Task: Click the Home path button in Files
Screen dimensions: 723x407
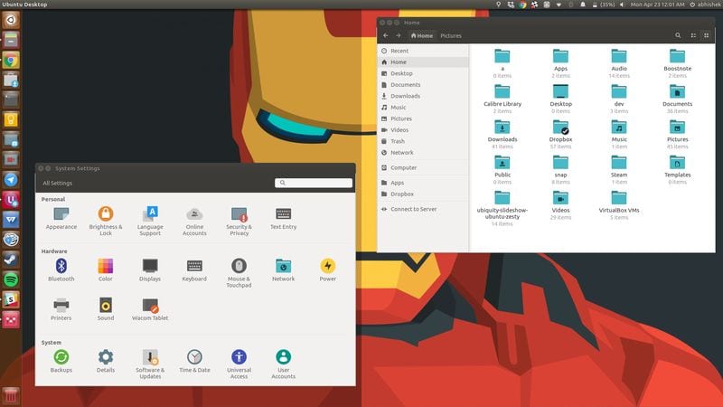Action: pyautogui.click(x=422, y=35)
